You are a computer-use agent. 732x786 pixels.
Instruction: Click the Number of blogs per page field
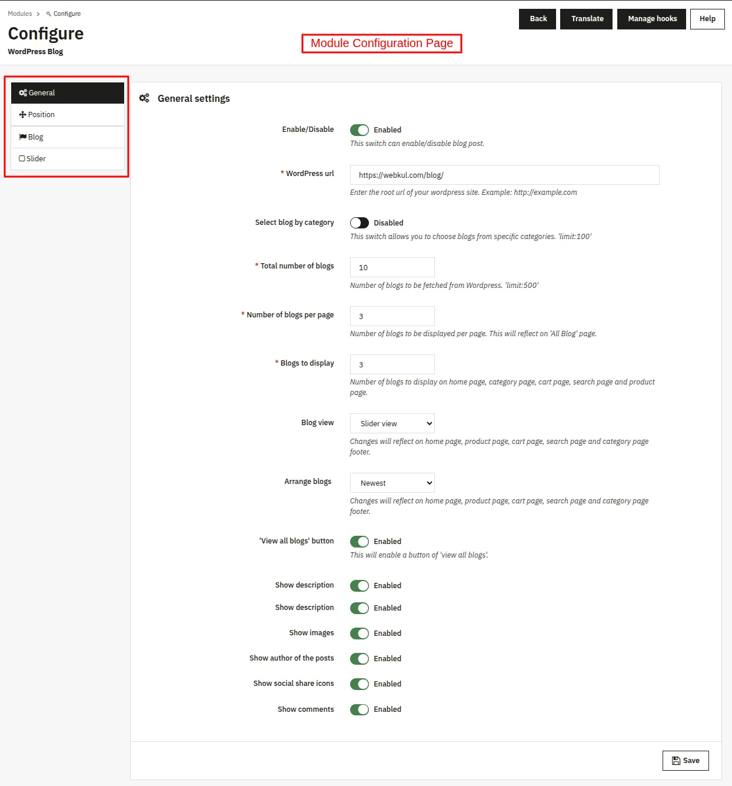[392, 317]
